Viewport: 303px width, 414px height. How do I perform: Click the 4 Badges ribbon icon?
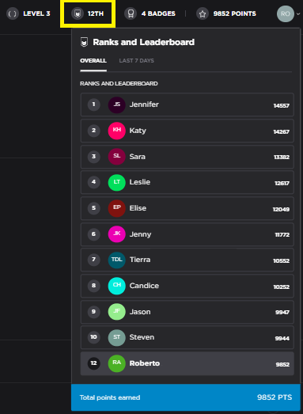pyautogui.click(x=131, y=13)
